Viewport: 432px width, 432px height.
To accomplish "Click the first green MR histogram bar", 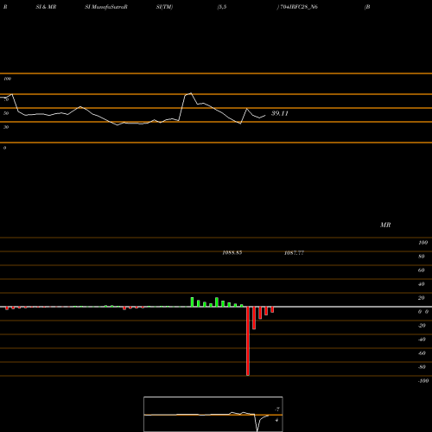I will pyautogui.click(x=192, y=302).
